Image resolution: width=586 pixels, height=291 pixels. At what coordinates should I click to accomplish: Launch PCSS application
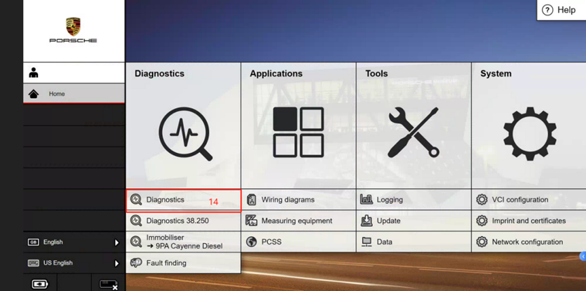click(x=298, y=242)
